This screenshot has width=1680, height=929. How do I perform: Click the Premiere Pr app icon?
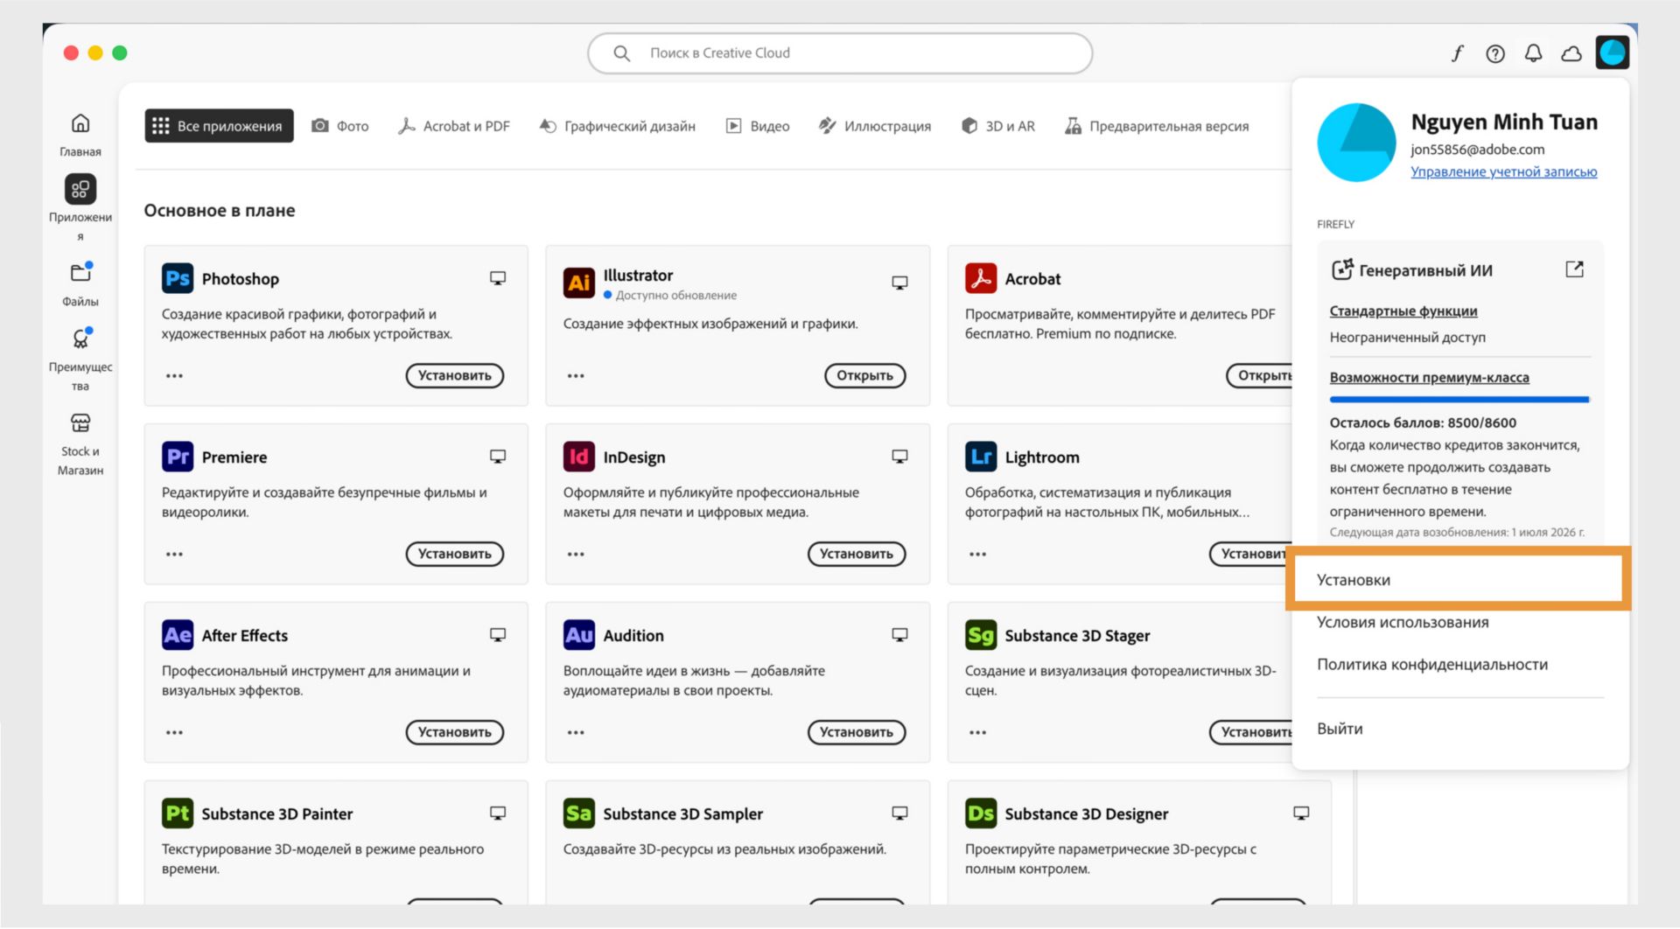[x=178, y=457]
